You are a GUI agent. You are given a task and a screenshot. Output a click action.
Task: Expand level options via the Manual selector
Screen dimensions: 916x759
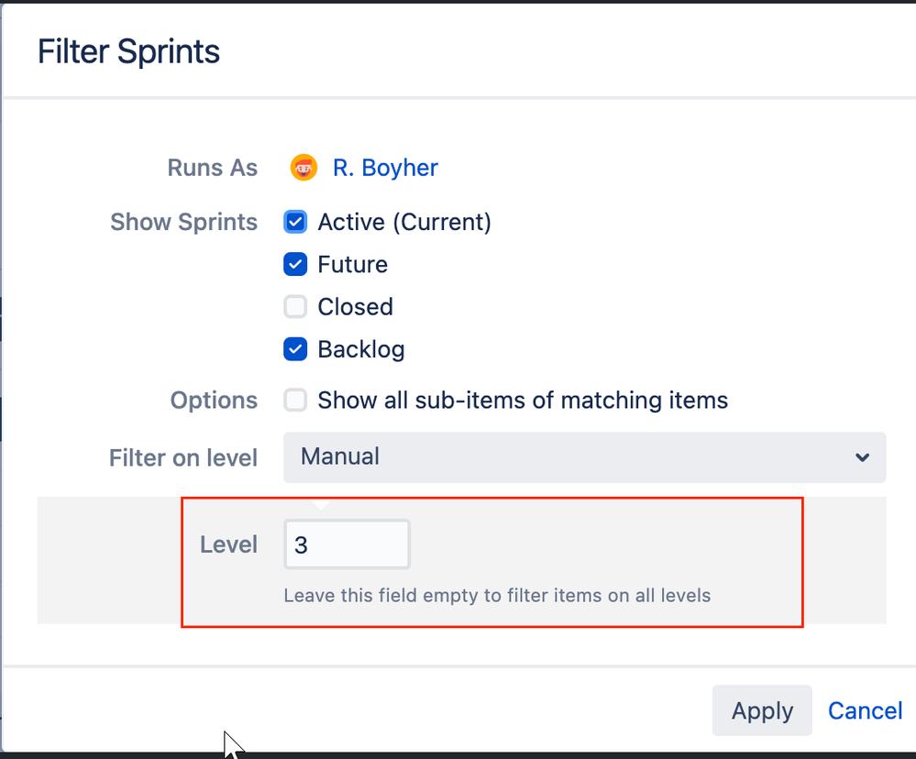coord(584,457)
